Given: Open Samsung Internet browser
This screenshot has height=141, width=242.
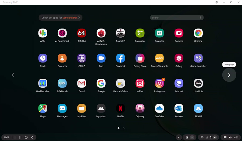Looking at the screenshot, I should pyautogui.click(x=179, y=83).
